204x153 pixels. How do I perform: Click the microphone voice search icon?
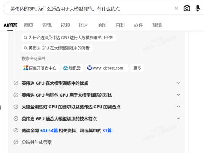[x=198, y=8]
